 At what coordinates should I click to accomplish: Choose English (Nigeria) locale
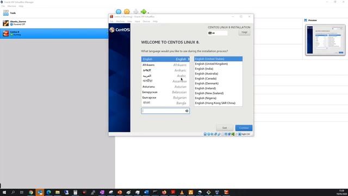[219, 98]
